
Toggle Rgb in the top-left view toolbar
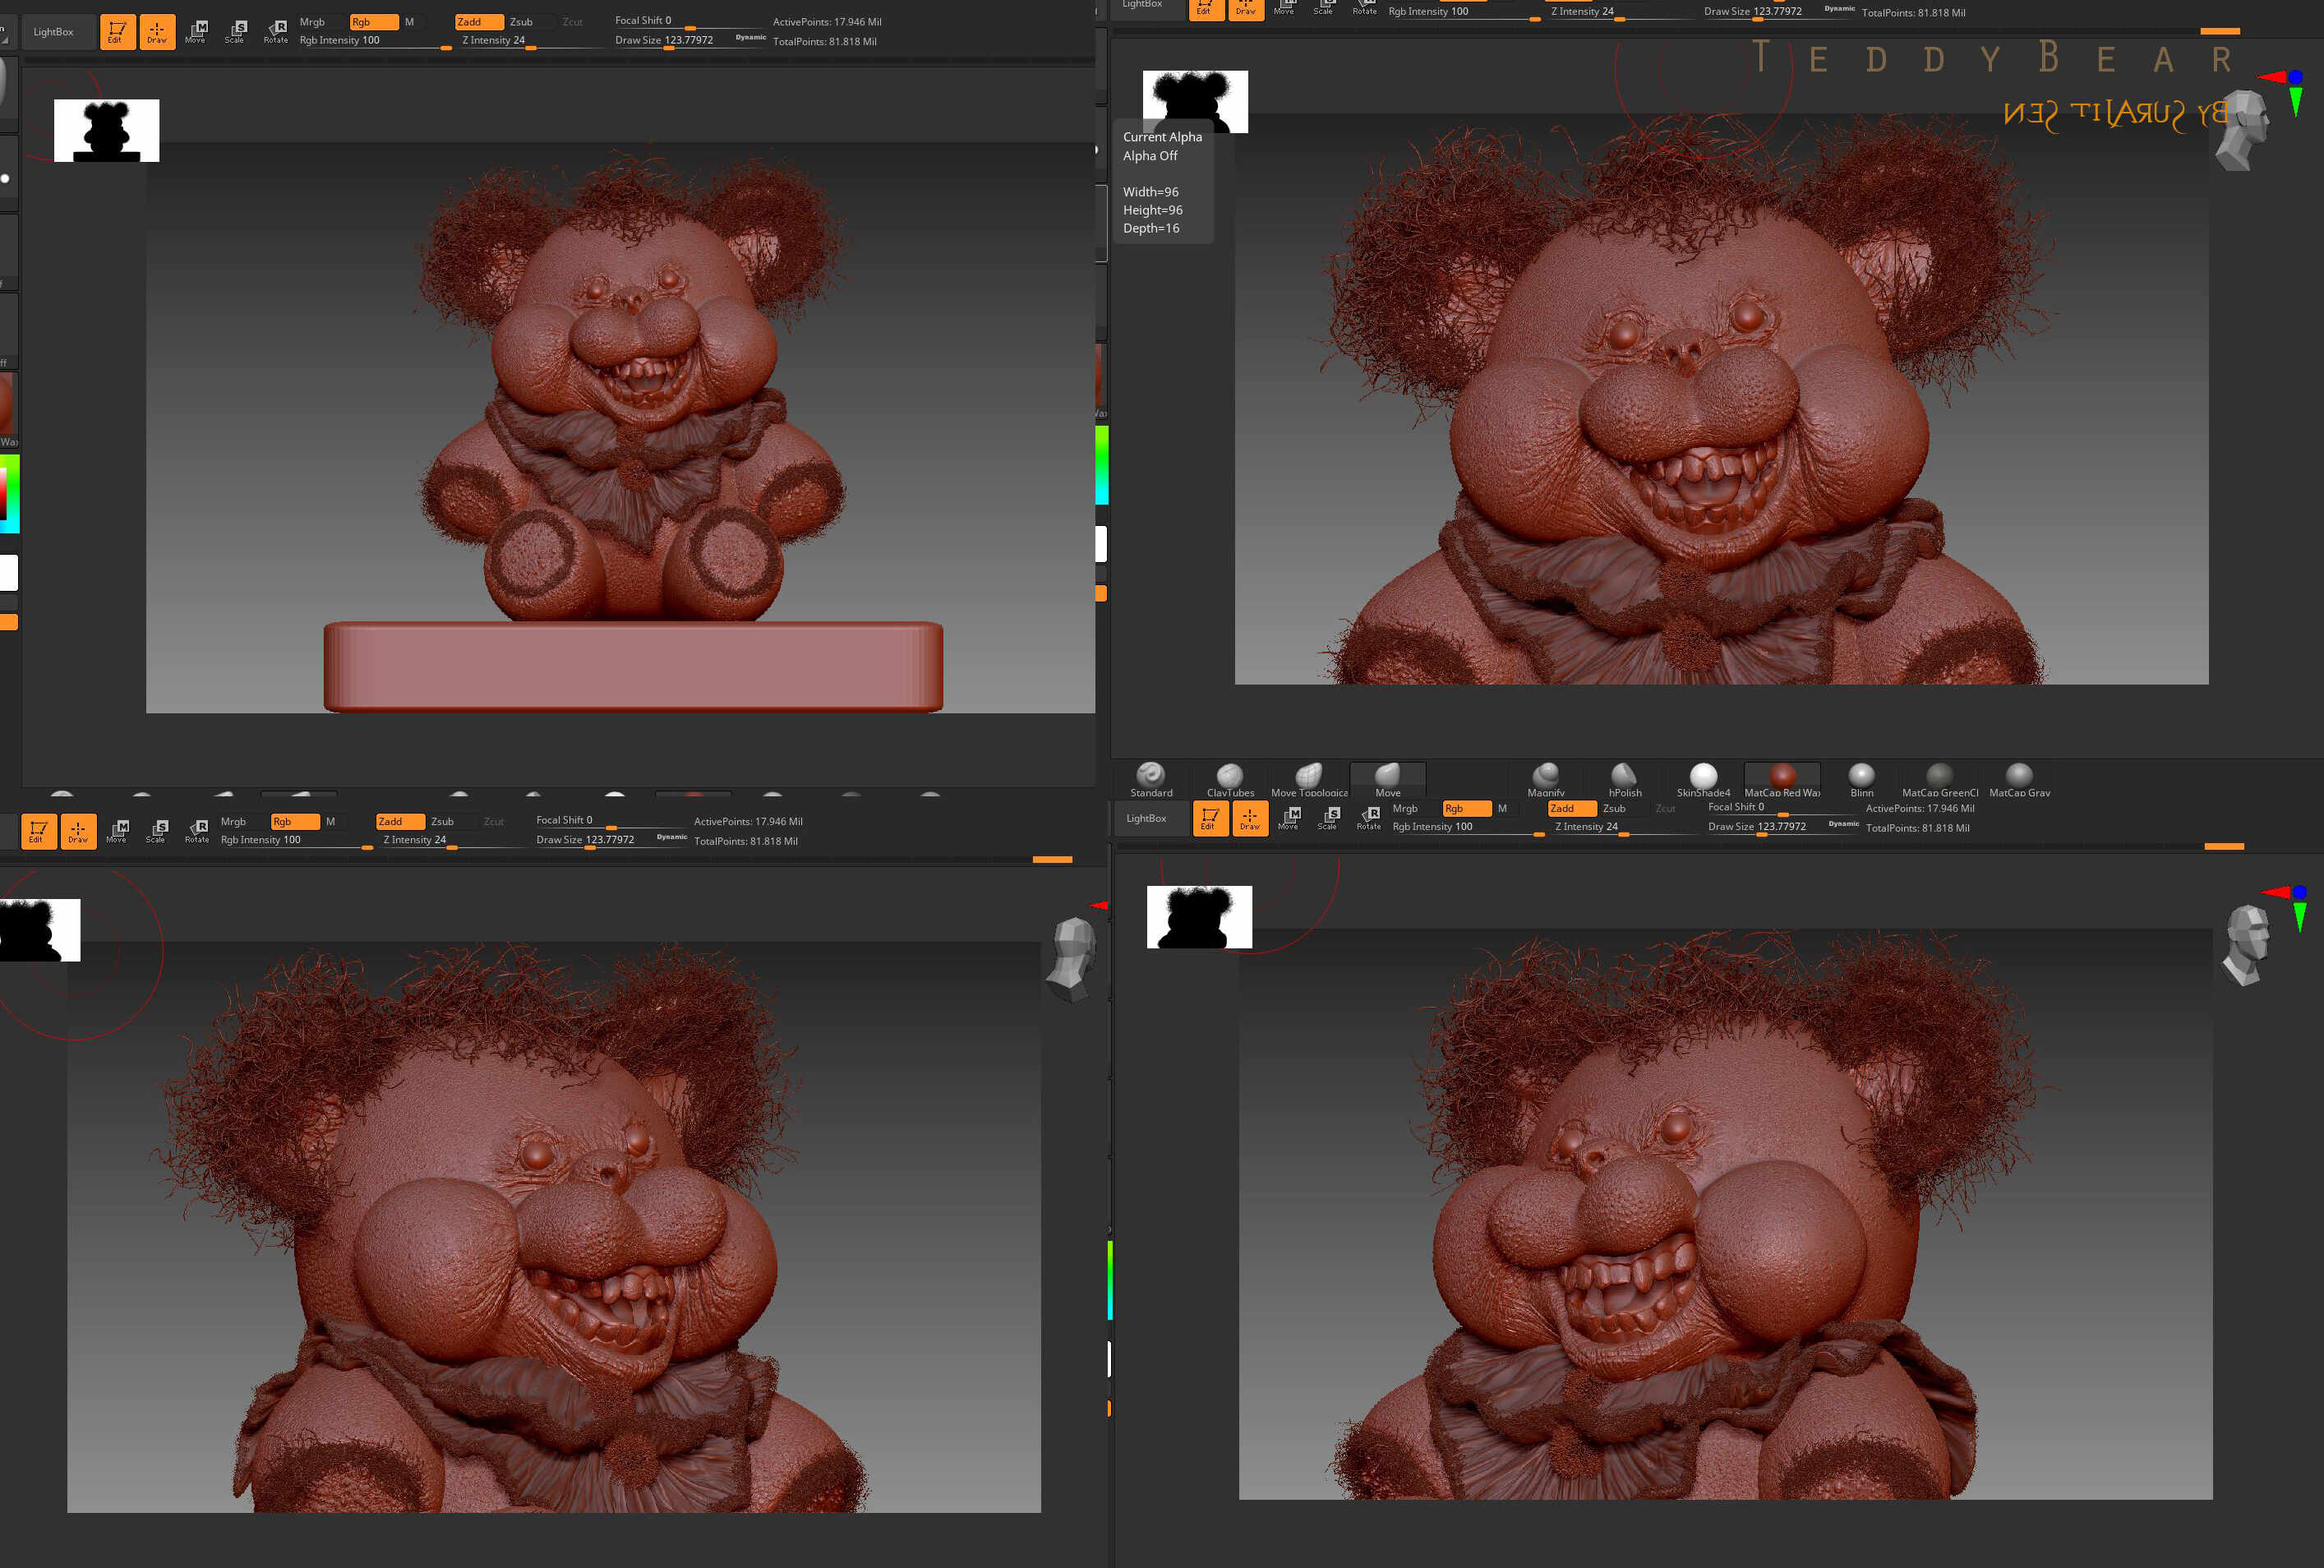pos(374,22)
